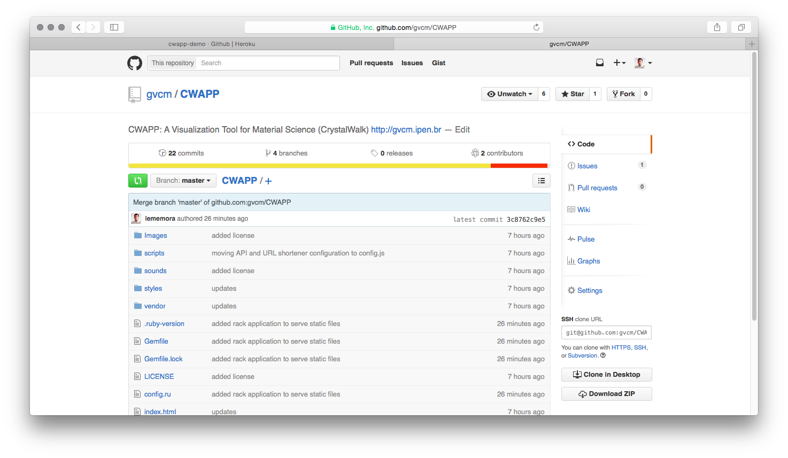Reload the page with the refresh icon

click(536, 27)
